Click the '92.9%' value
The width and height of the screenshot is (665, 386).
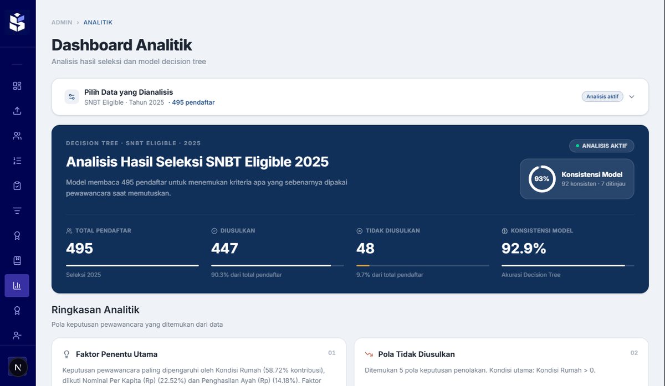(524, 249)
